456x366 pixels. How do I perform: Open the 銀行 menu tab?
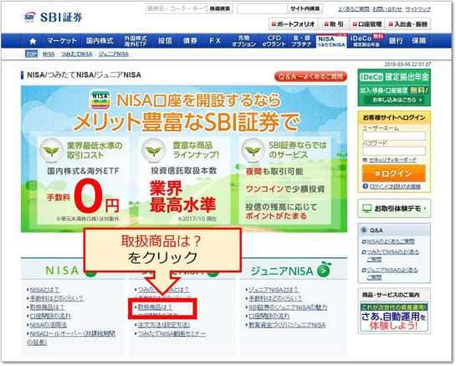point(396,41)
